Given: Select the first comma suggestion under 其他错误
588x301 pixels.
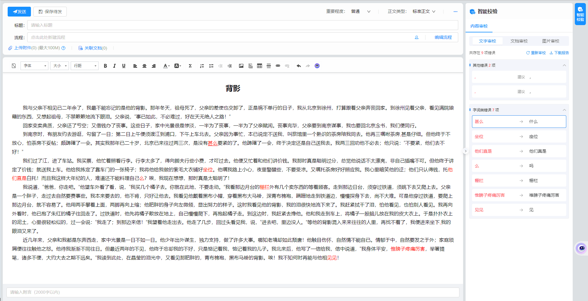Looking at the screenshot, I should 519,77.
